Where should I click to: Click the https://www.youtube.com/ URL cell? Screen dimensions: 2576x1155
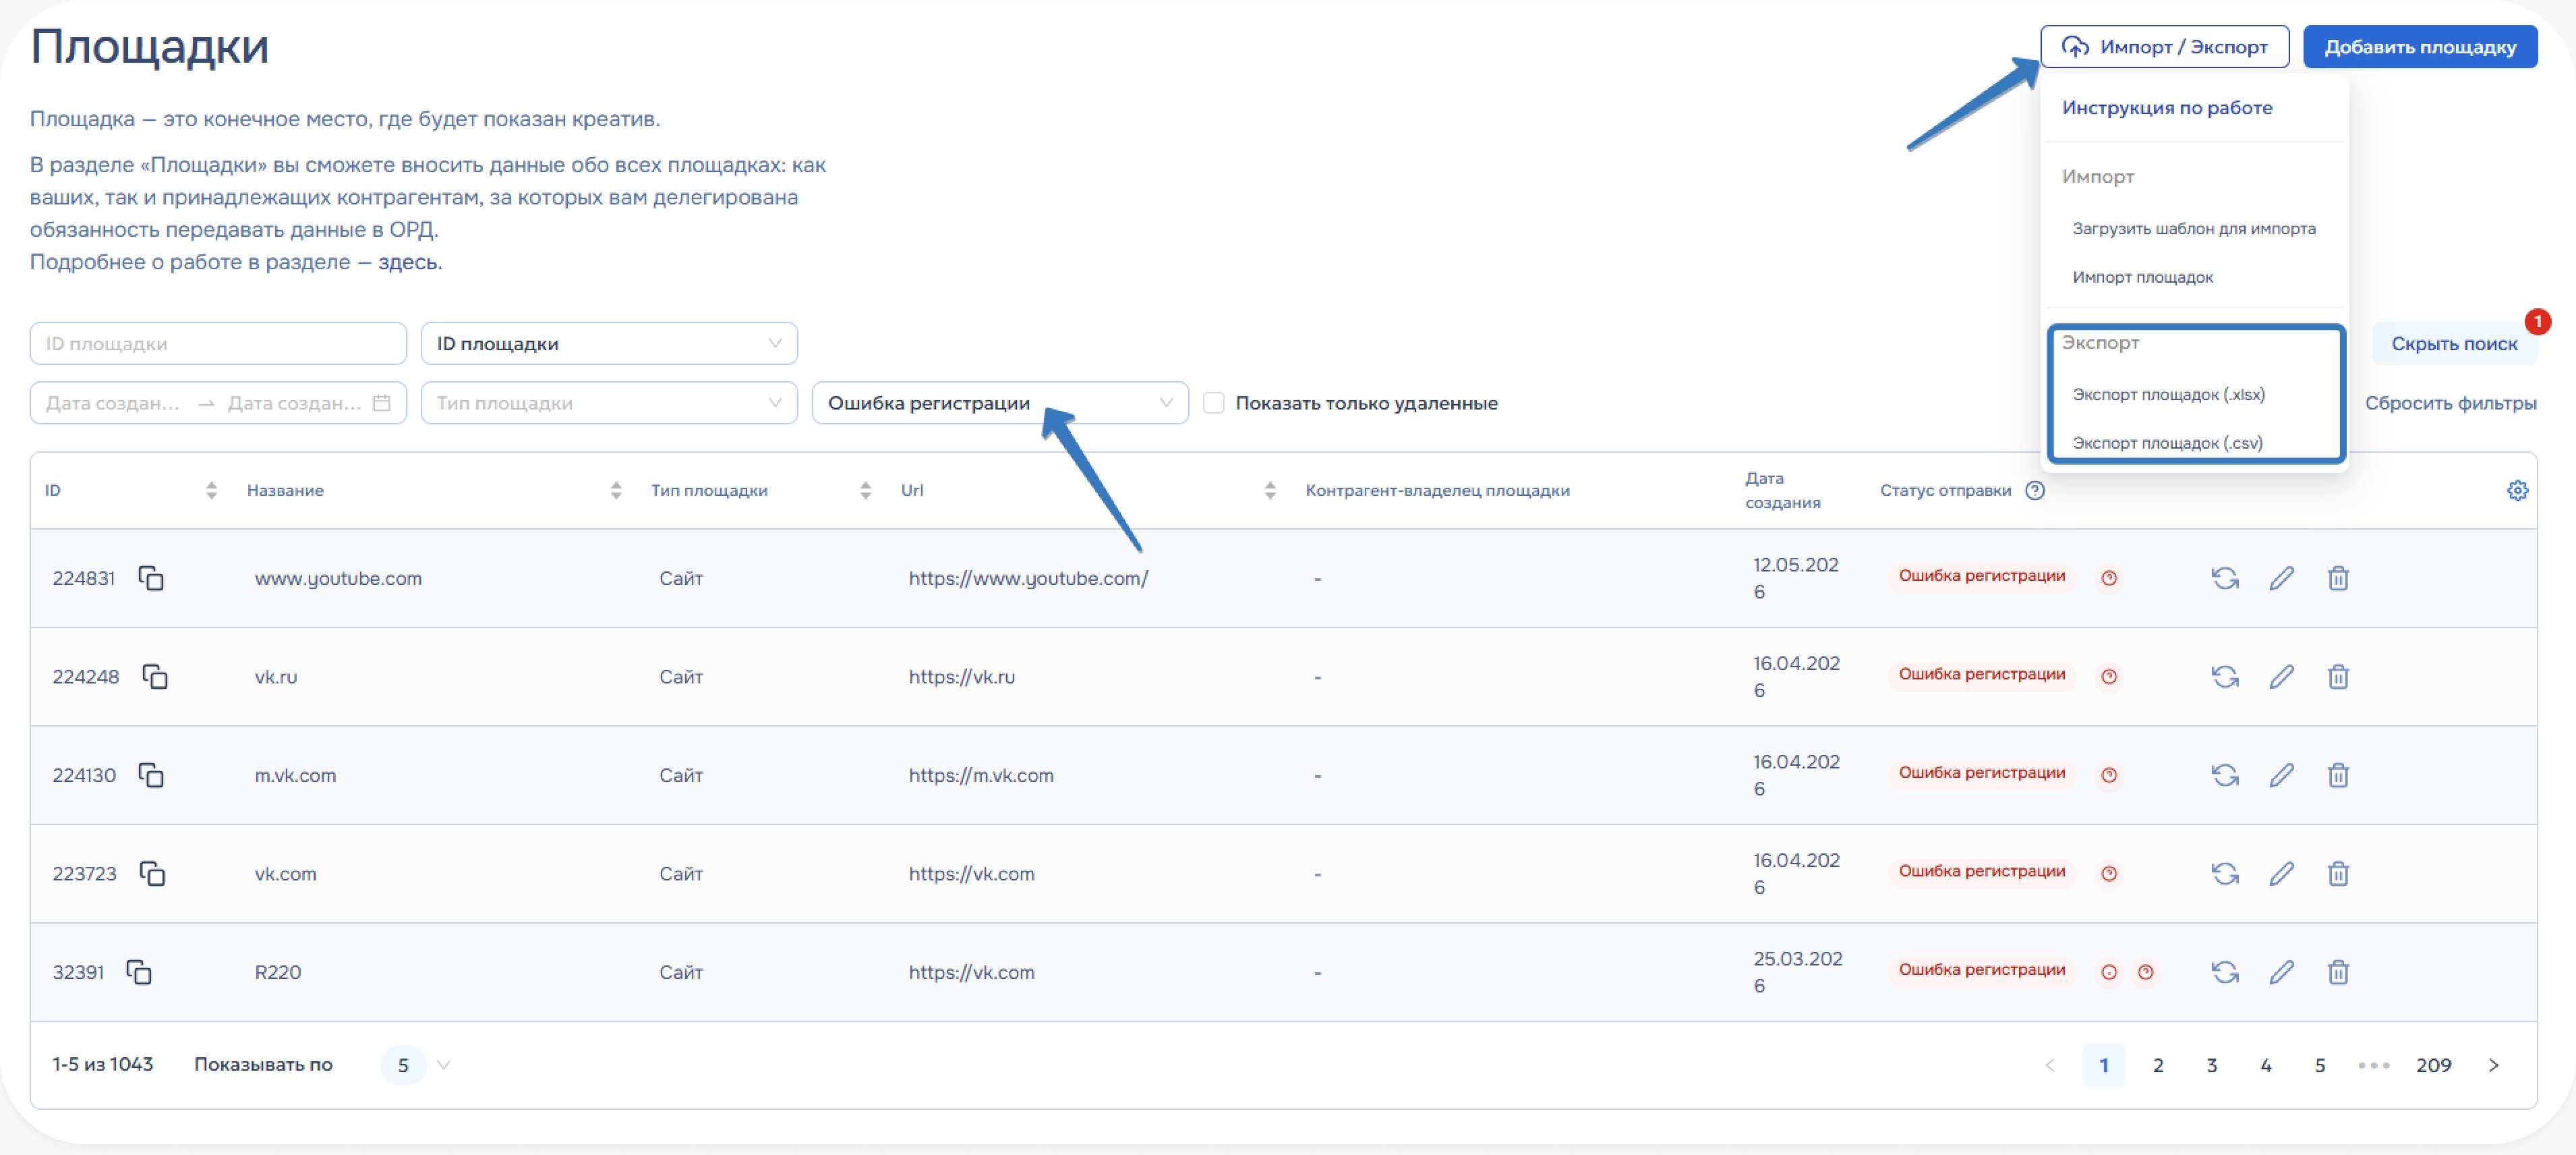click(x=1028, y=577)
